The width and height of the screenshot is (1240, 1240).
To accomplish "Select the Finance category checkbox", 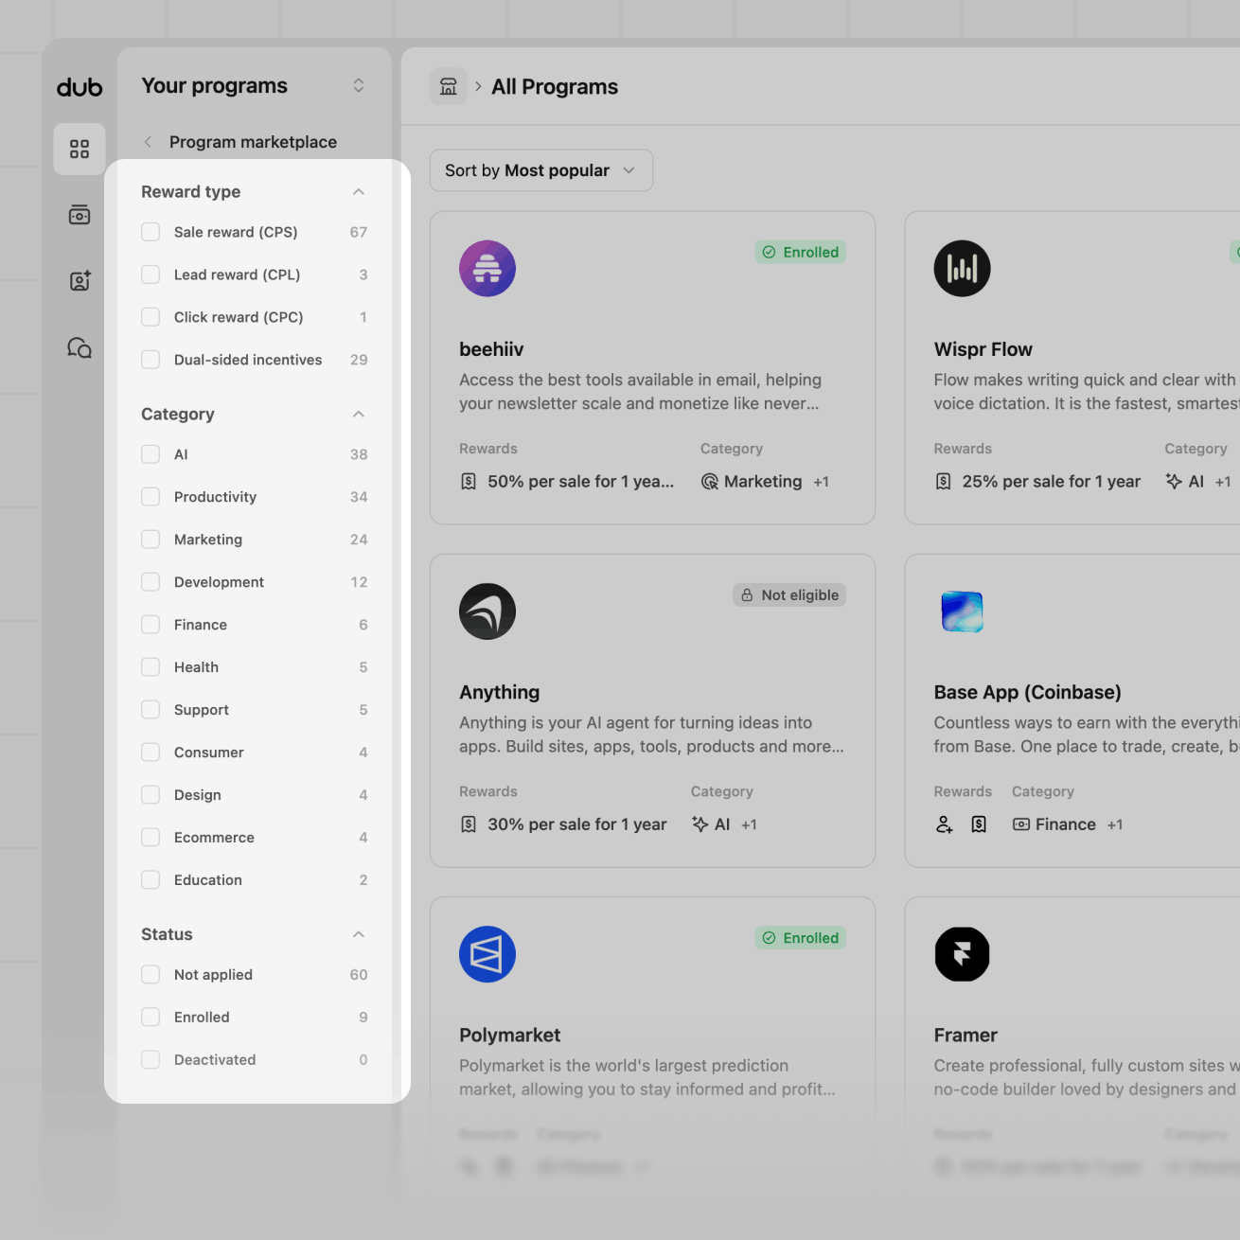I will [x=151, y=625].
